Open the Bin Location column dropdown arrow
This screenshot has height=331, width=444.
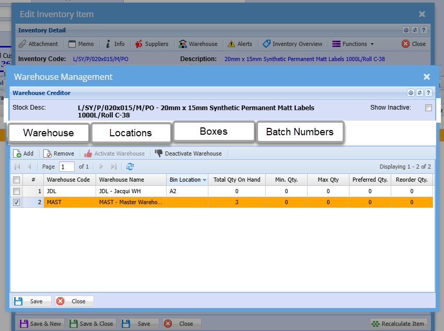point(204,180)
